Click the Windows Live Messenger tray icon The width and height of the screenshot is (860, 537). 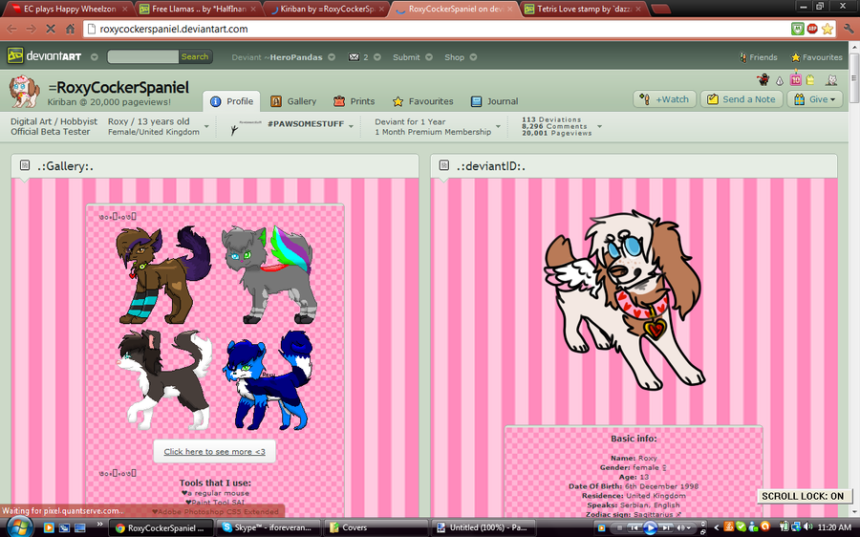pyautogui.click(x=753, y=527)
